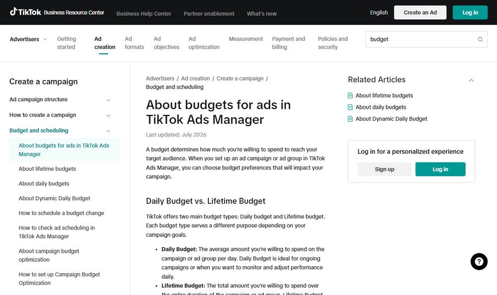Click the Daily Budget vs. Lifetime Budget heading
Viewport: 497px width, 295px height.
point(206,201)
